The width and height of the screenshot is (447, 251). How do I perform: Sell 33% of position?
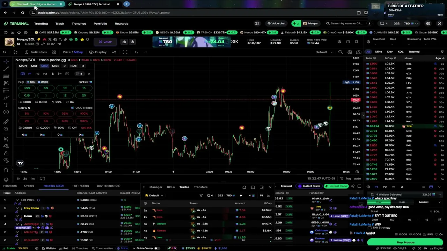(x=65, y=114)
